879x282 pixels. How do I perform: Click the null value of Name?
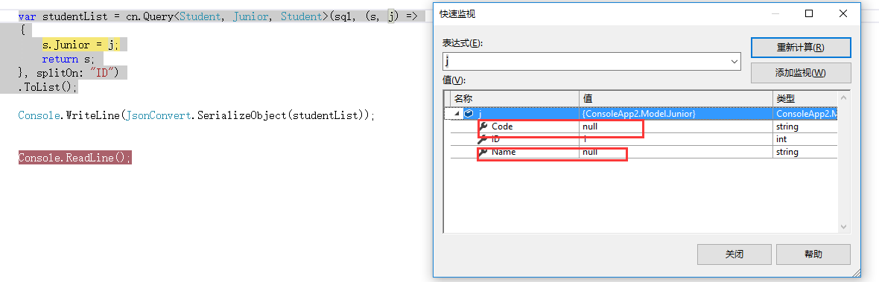[x=590, y=153]
